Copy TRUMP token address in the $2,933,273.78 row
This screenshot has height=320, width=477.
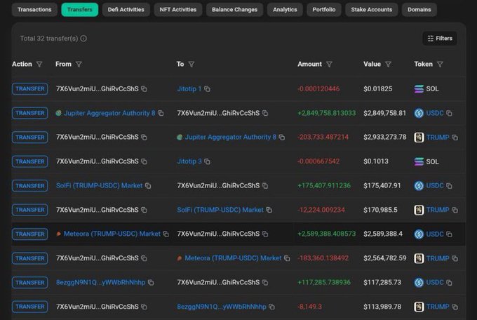pyautogui.click(x=455, y=138)
